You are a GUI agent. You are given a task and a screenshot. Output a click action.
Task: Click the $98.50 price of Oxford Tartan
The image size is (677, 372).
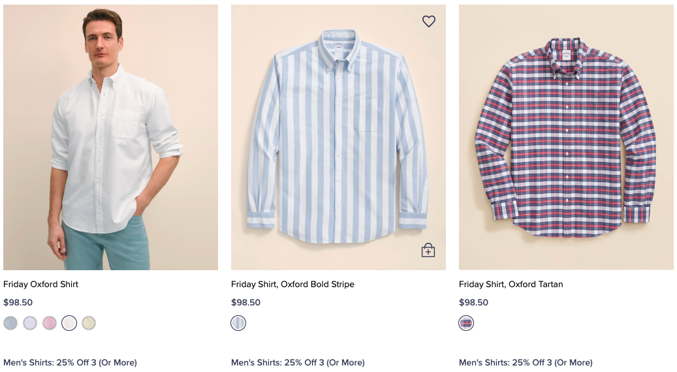tap(473, 303)
